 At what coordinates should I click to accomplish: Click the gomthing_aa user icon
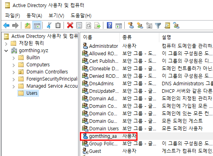tap(85, 136)
